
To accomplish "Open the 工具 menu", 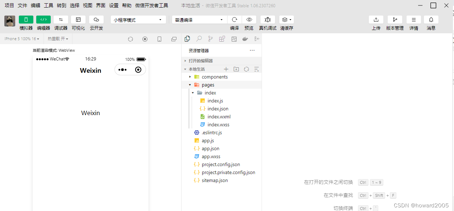I will pyautogui.click(x=49, y=5).
